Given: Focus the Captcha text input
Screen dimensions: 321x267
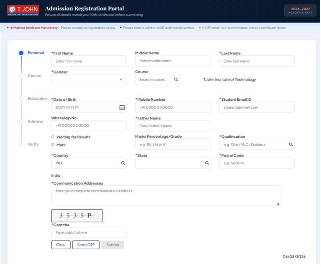Looking at the screenshot, I should pyautogui.click(x=89, y=232).
